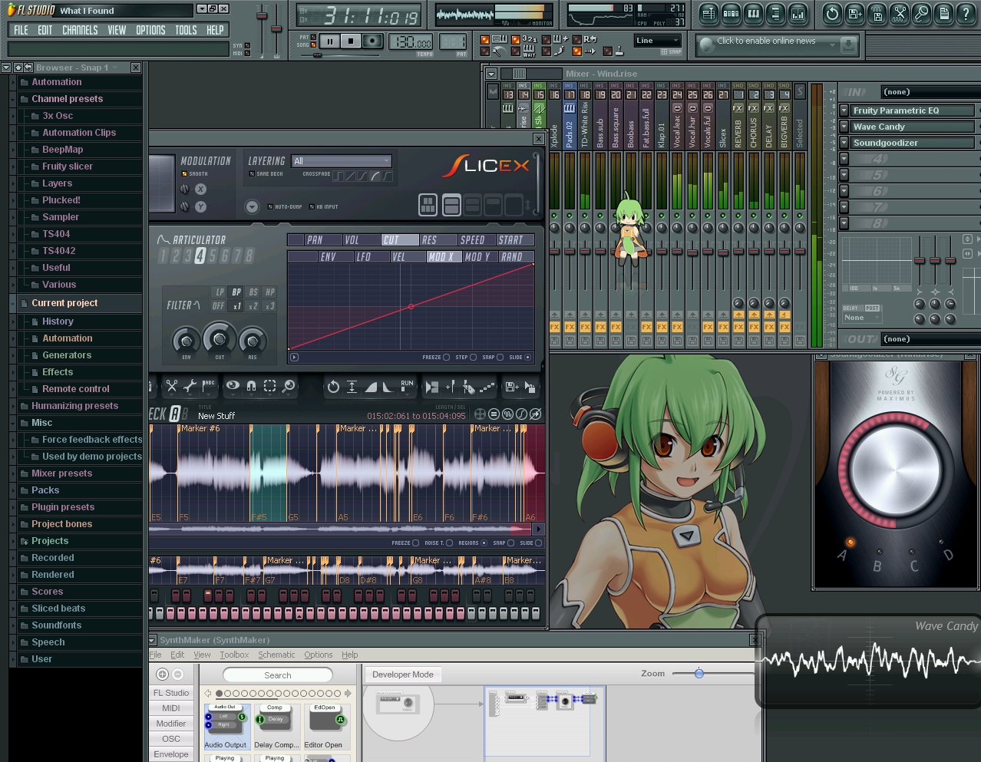Click the SynthMaker Search field
The width and height of the screenshot is (981, 762).
click(x=278, y=675)
